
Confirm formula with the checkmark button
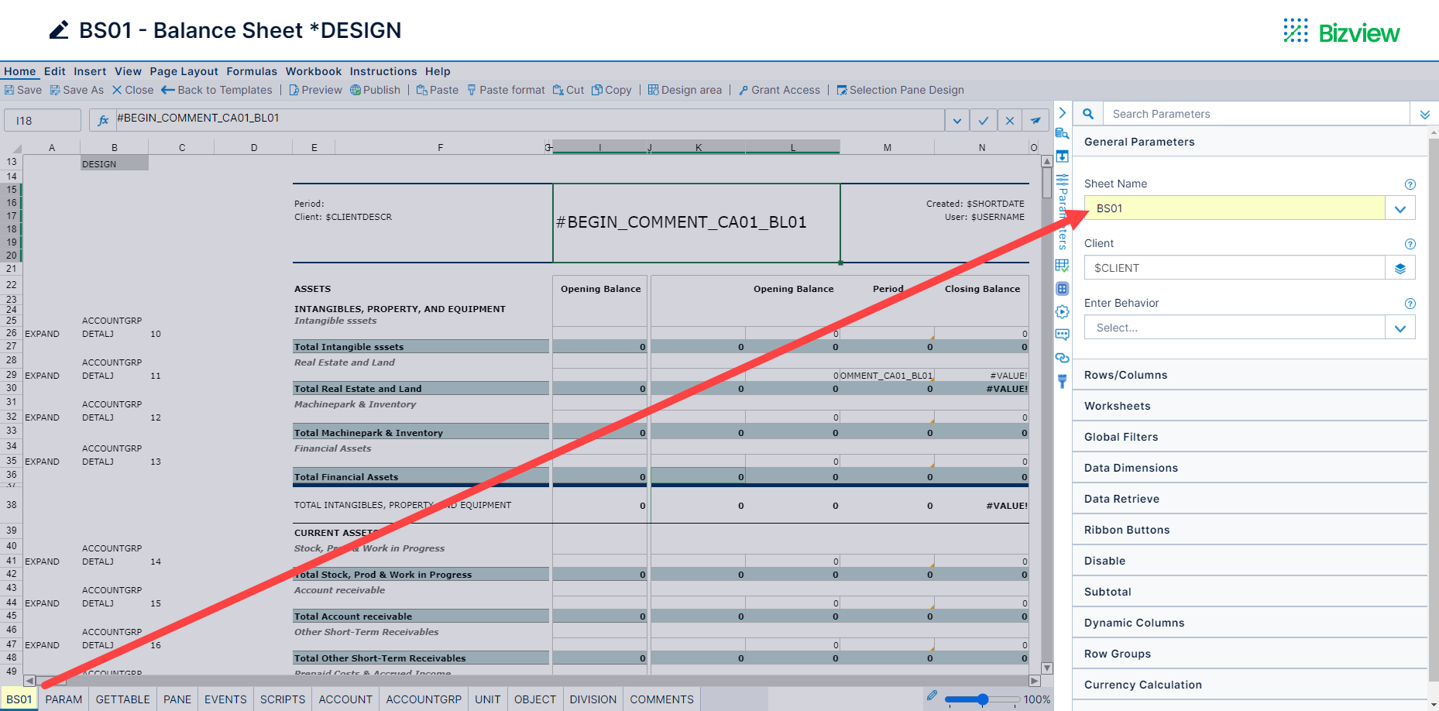(x=983, y=119)
